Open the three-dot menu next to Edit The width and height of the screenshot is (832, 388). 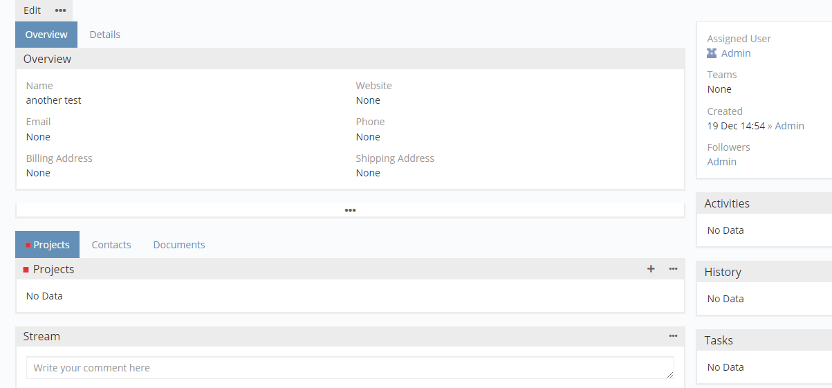pyautogui.click(x=61, y=10)
